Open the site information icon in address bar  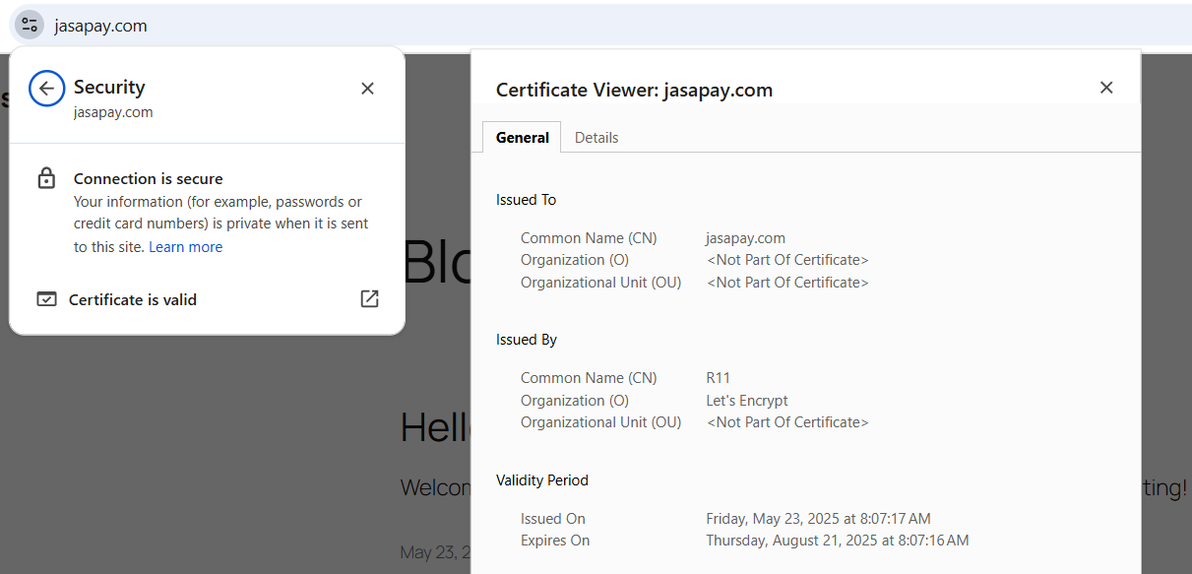pyautogui.click(x=30, y=25)
